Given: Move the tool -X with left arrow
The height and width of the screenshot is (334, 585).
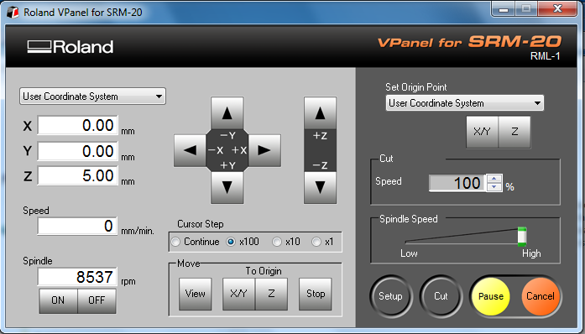Looking at the screenshot, I should click(190, 150).
